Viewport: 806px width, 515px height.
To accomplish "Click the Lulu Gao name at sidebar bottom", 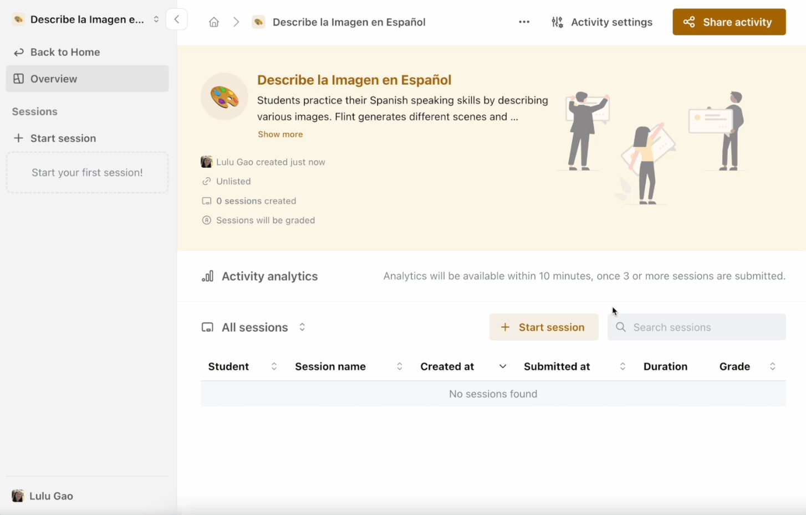I will [x=51, y=496].
